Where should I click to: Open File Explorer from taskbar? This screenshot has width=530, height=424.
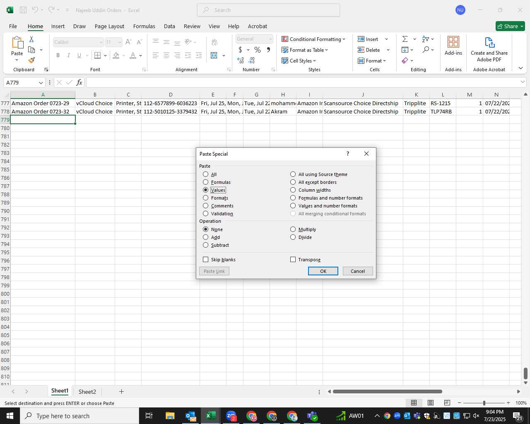170,416
